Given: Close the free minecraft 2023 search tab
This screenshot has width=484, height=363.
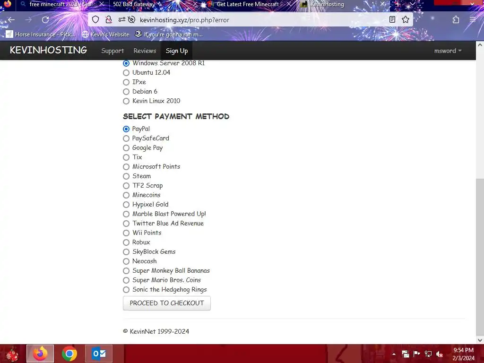Looking at the screenshot, I should (102, 4).
